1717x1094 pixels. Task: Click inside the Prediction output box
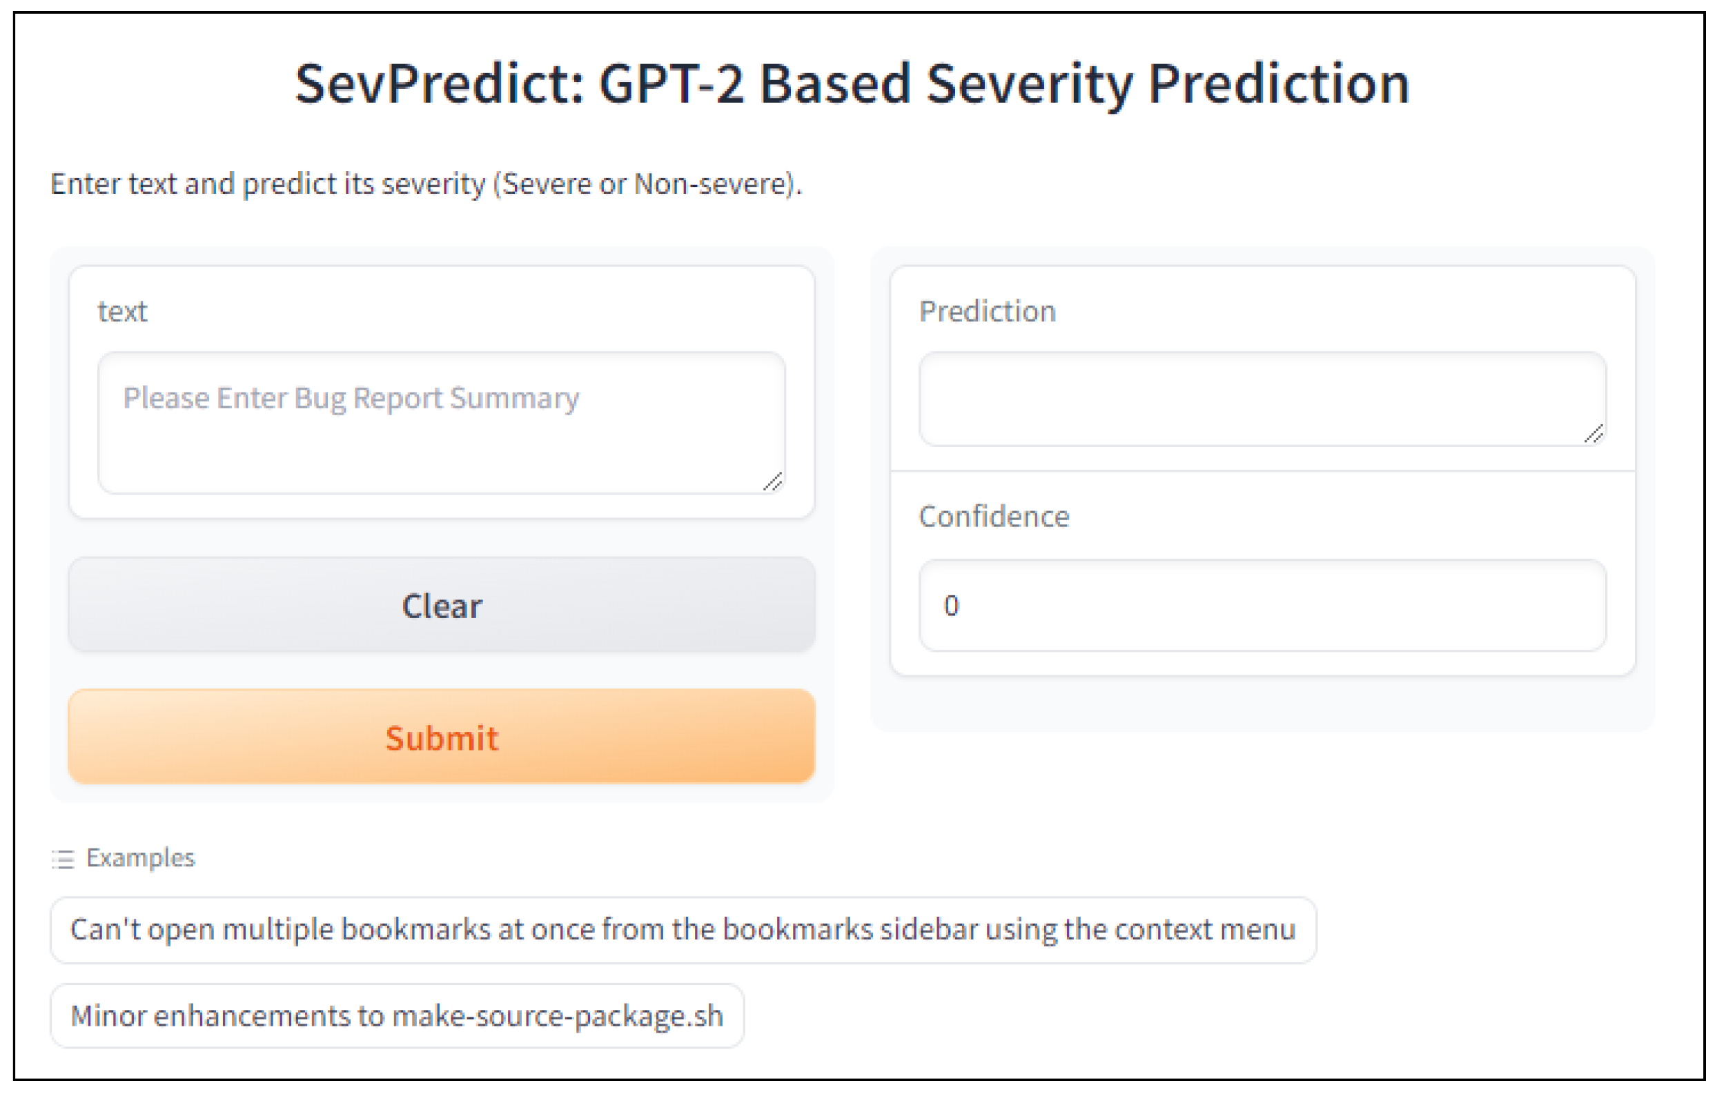(x=1262, y=399)
